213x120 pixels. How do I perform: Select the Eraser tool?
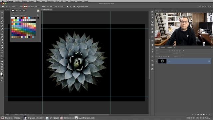click(x=2, y=40)
